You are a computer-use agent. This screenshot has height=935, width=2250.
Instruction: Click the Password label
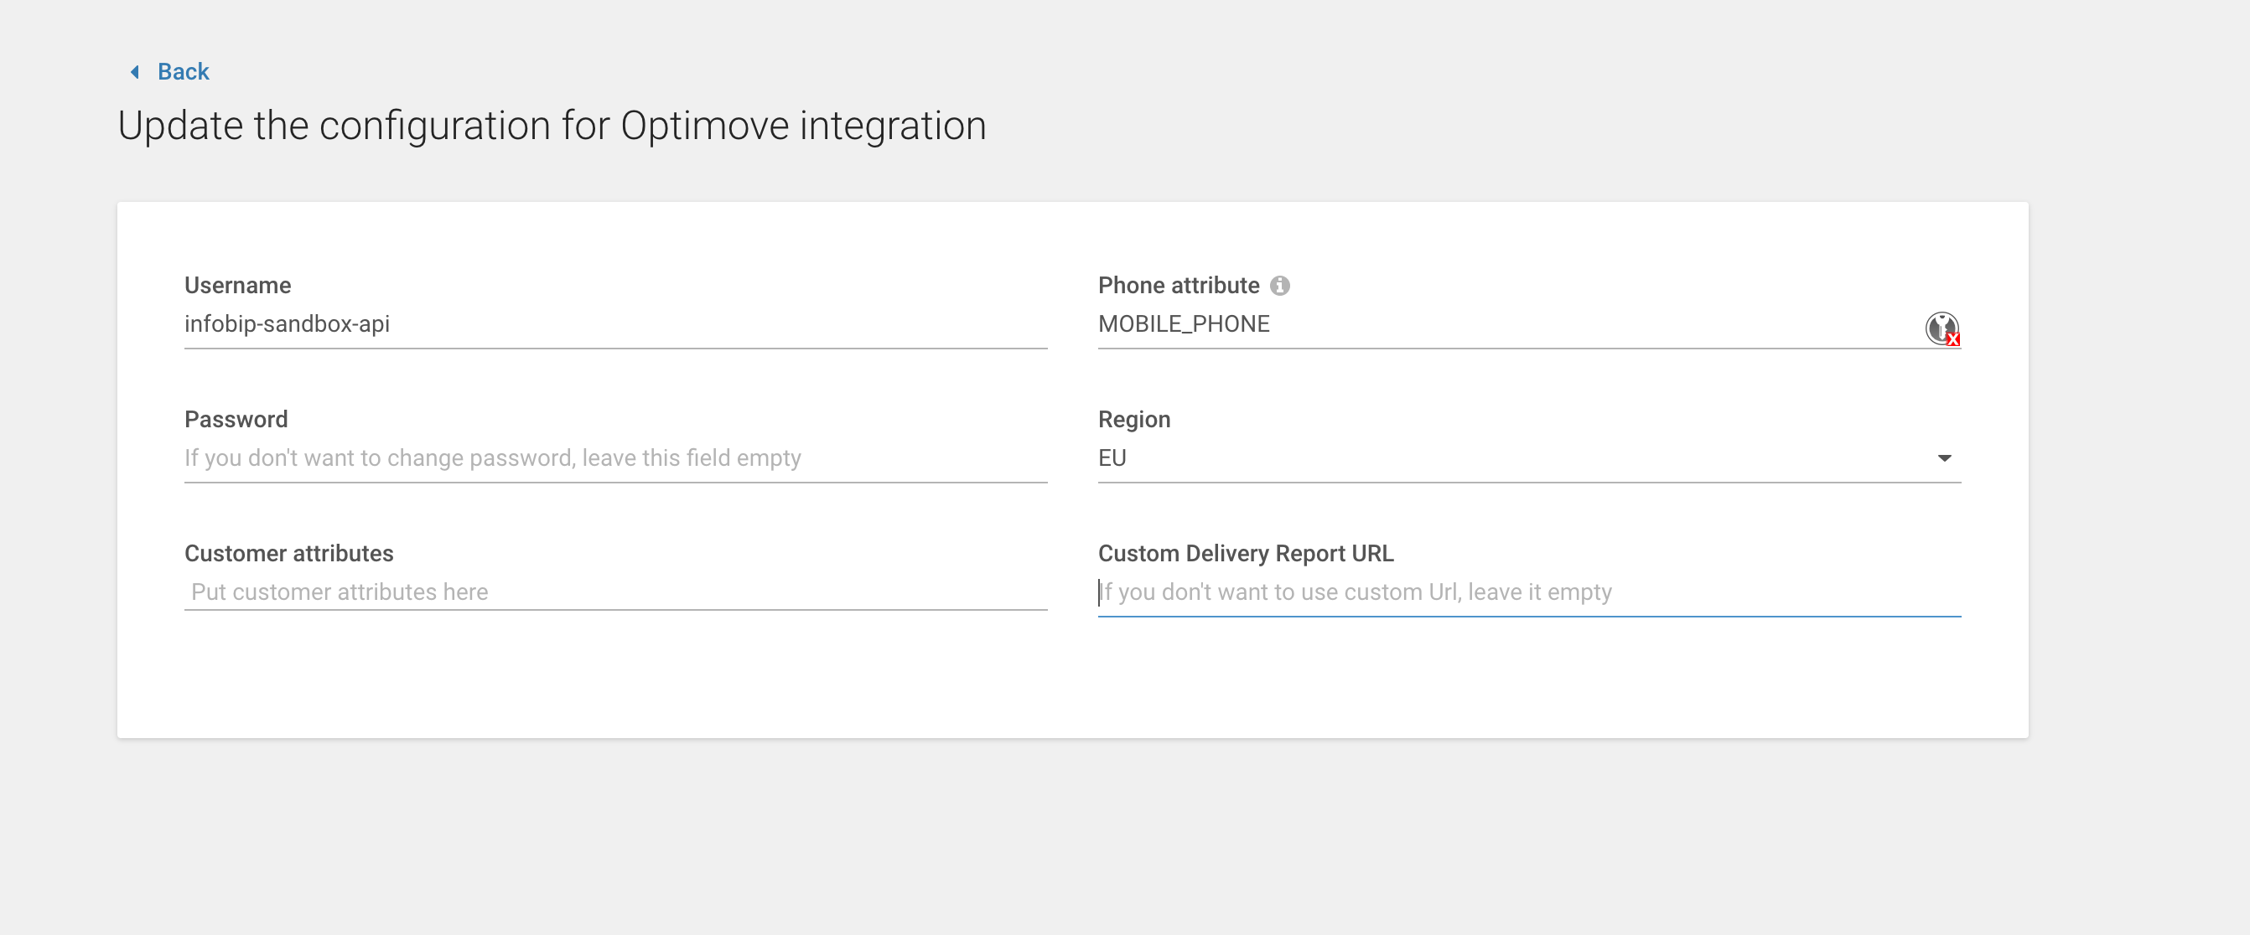coord(236,419)
